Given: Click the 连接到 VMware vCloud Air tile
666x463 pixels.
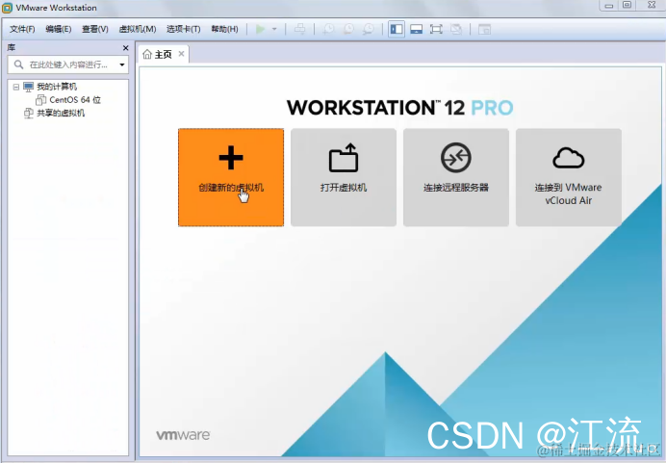Looking at the screenshot, I should pyautogui.click(x=569, y=177).
